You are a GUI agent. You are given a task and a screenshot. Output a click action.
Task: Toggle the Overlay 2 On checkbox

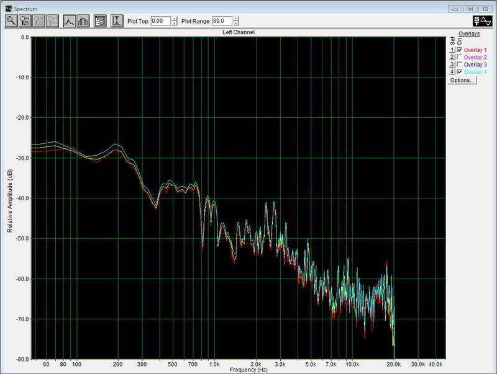460,57
